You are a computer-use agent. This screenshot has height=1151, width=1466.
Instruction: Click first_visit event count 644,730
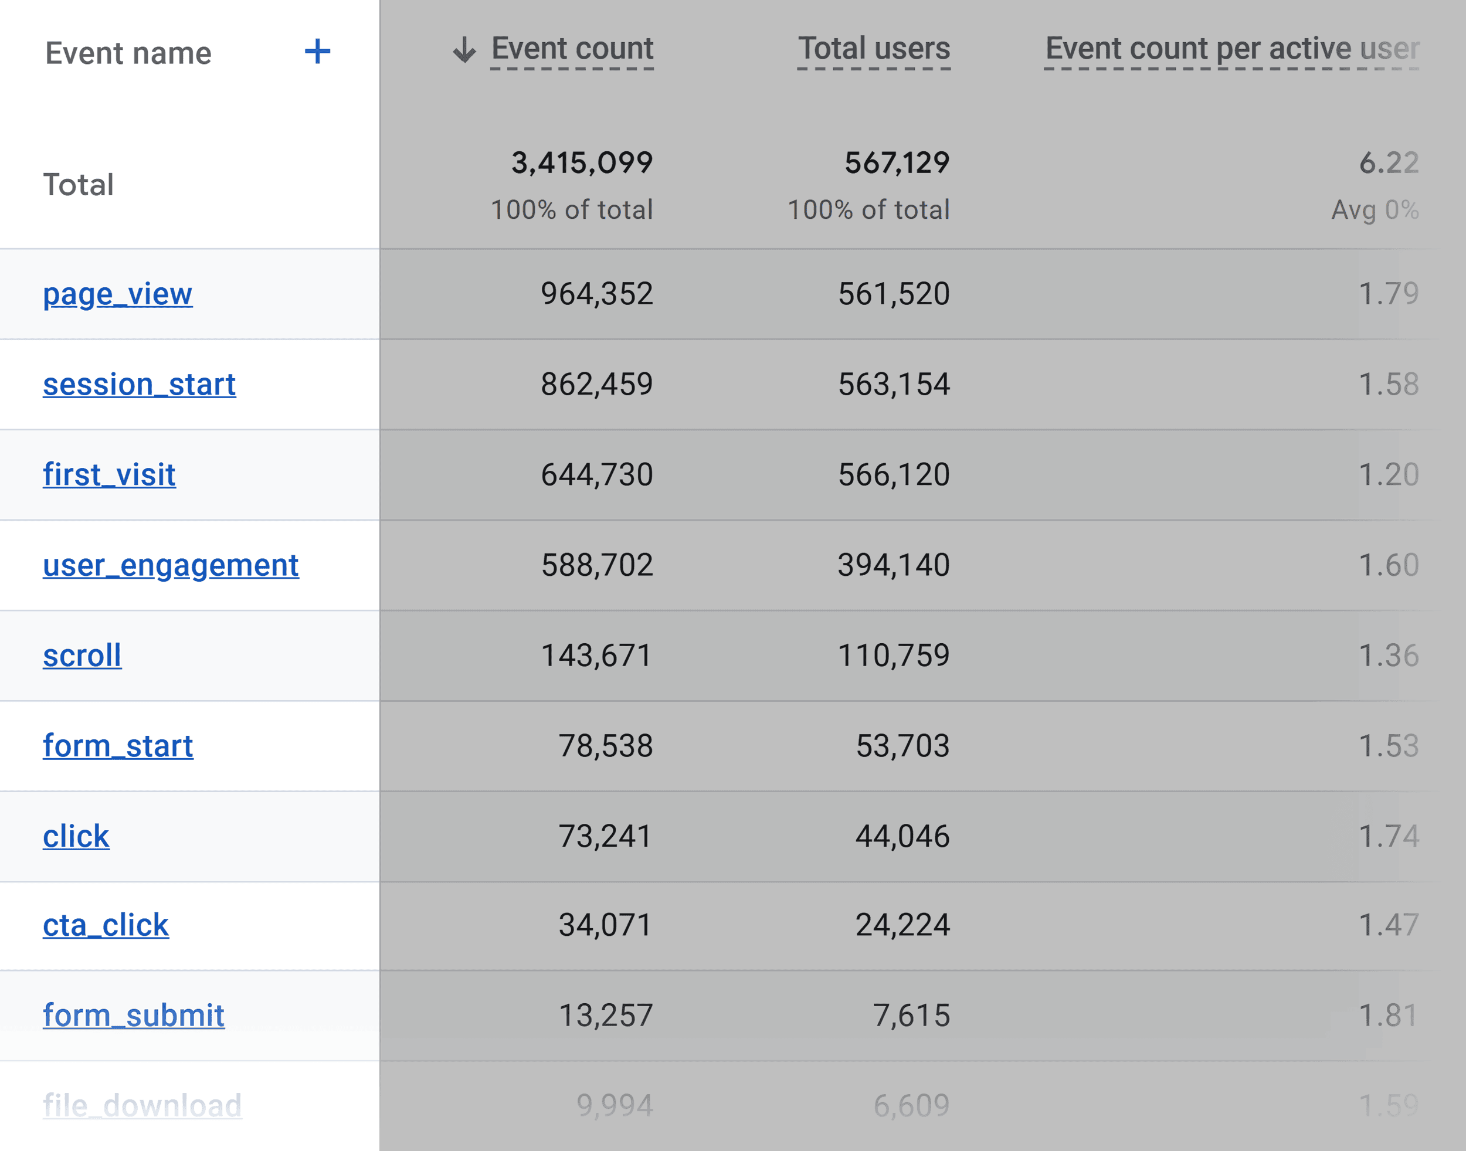(596, 474)
